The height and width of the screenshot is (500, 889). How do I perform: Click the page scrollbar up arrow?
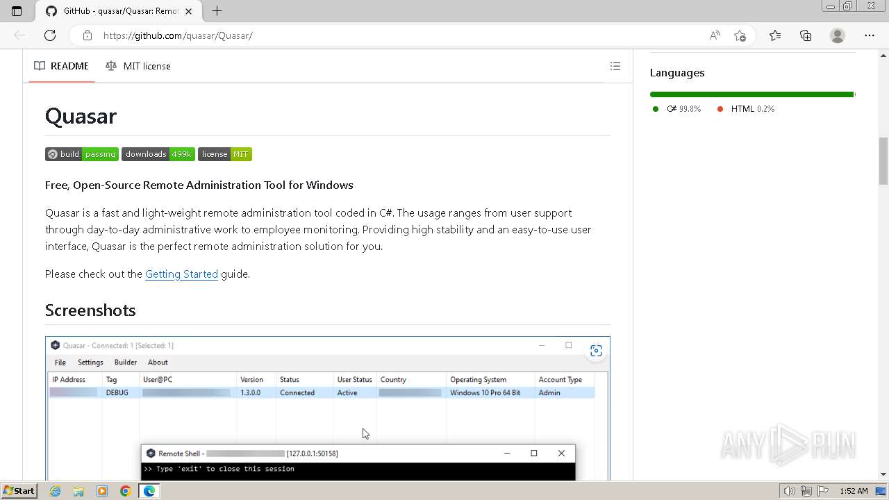pyautogui.click(x=883, y=54)
